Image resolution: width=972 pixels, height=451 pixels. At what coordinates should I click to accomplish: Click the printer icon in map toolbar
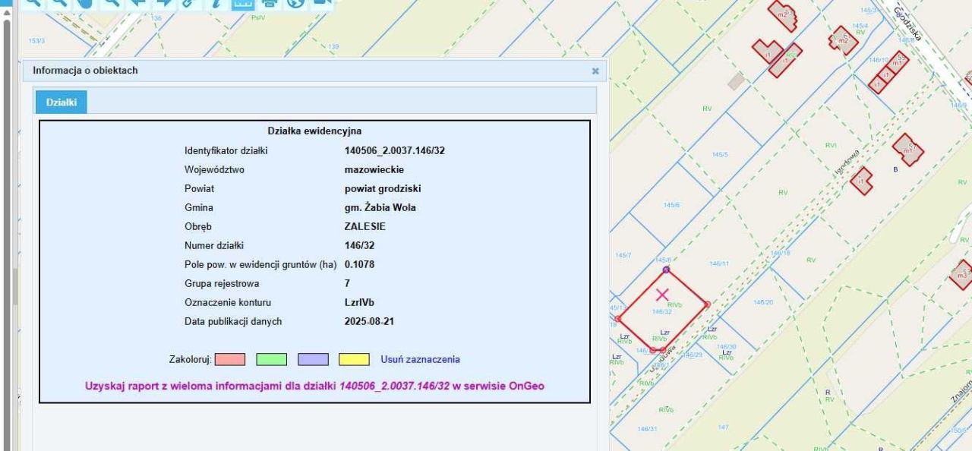269,4
